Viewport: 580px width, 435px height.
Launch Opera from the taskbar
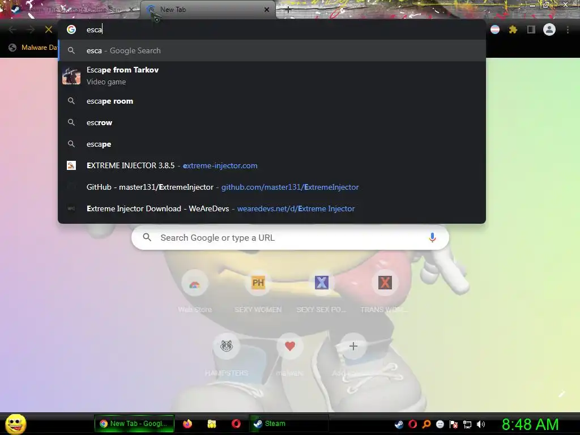click(x=236, y=424)
